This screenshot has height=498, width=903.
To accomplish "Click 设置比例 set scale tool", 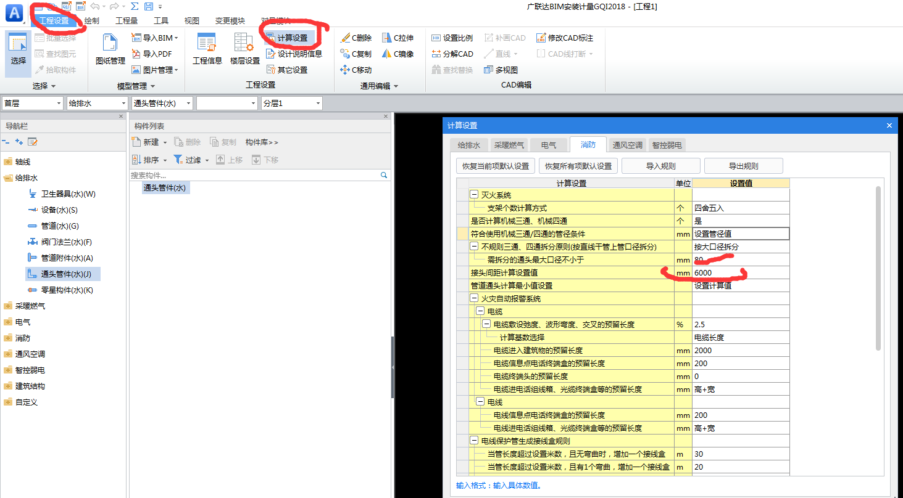I will tap(452, 38).
